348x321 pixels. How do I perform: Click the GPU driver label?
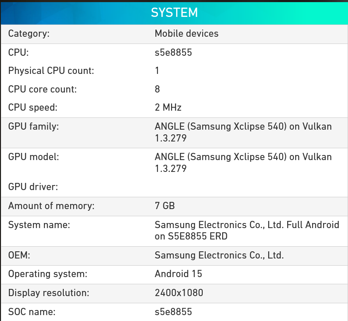(33, 187)
